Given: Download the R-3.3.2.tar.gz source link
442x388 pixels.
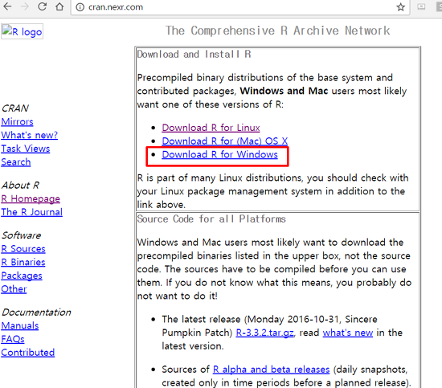Looking at the screenshot, I should (x=264, y=333).
